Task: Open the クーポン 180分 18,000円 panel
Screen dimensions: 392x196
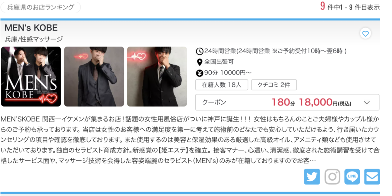Action: tap(287, 102)
